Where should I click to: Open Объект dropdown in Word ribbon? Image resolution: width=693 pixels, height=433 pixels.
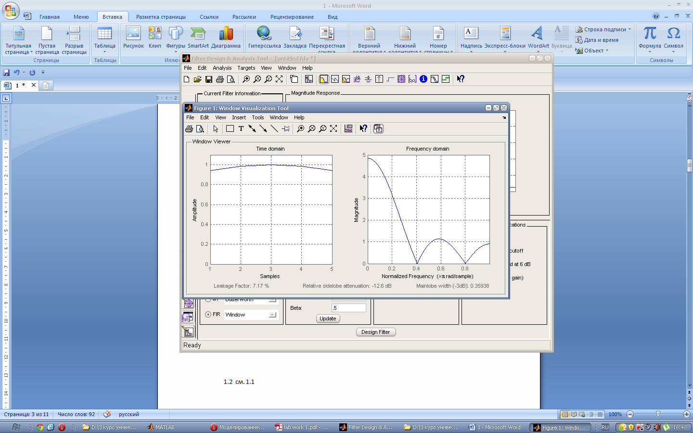592,51
